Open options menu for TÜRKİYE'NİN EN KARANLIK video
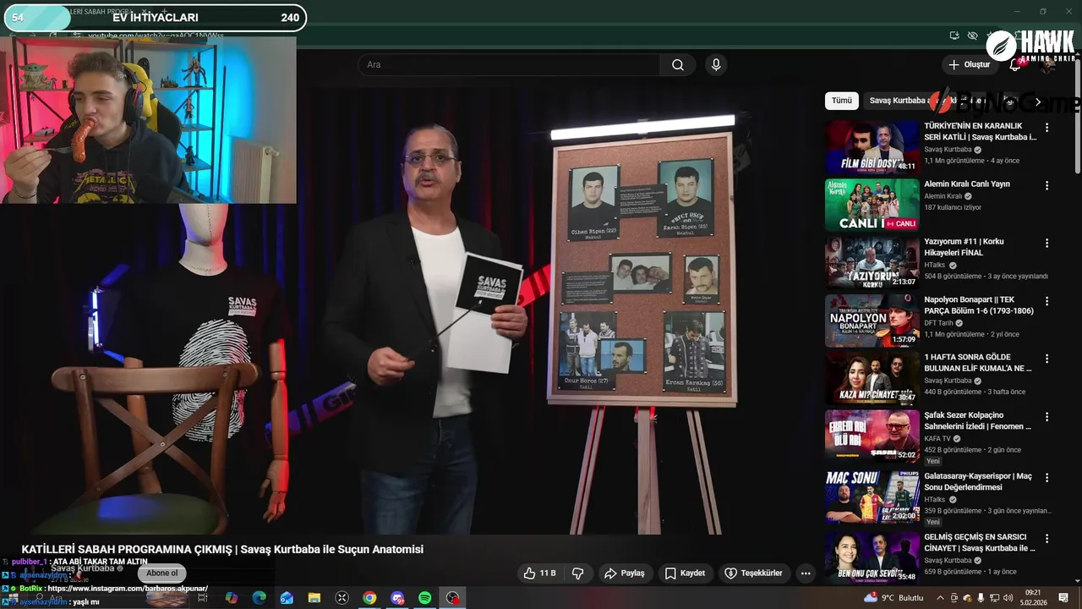 coord(1046,128)
